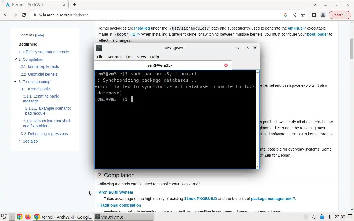
Task: Open the site security lock info
Action: (35, 15)
